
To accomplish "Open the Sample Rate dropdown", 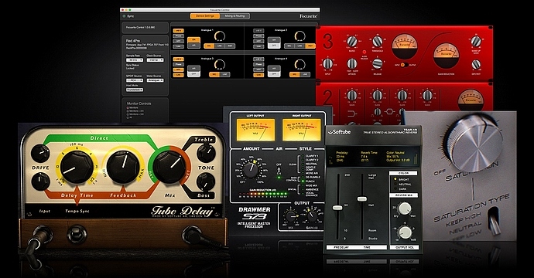I will 135,60.
